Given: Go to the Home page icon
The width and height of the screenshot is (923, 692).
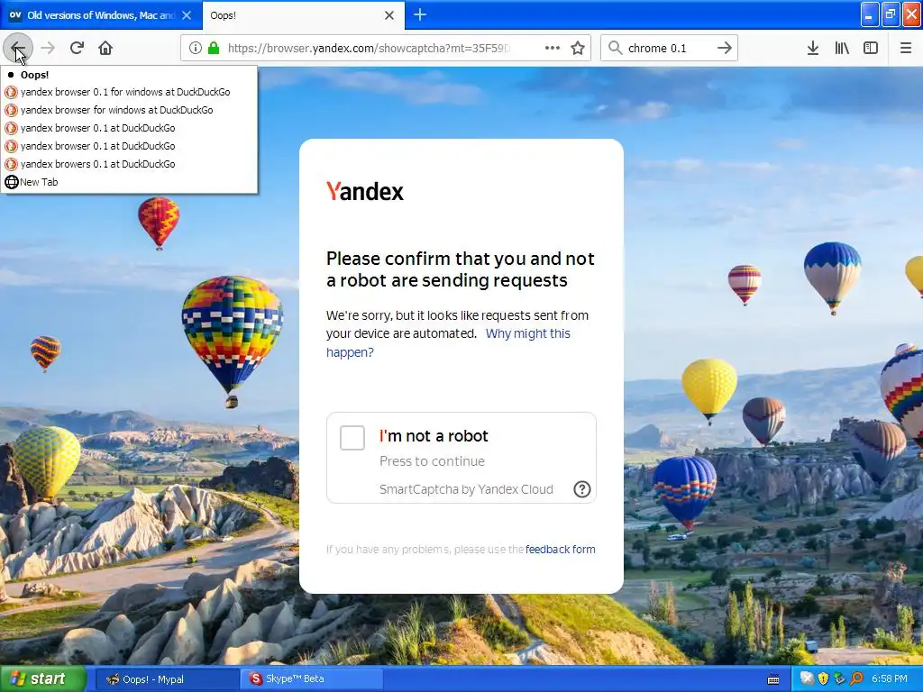Looking at the screenshot, I should 105,48.
